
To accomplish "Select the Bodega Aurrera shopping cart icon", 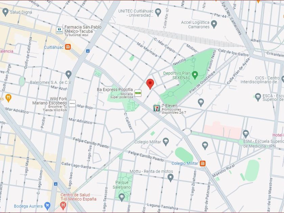I will point(47,206).
